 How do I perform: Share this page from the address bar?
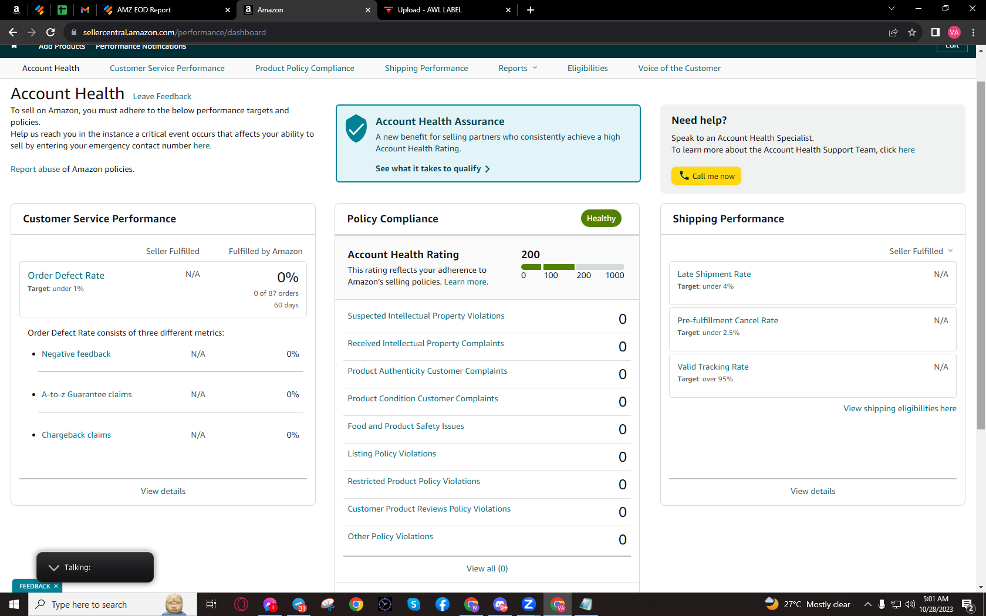tap(893, 32)
